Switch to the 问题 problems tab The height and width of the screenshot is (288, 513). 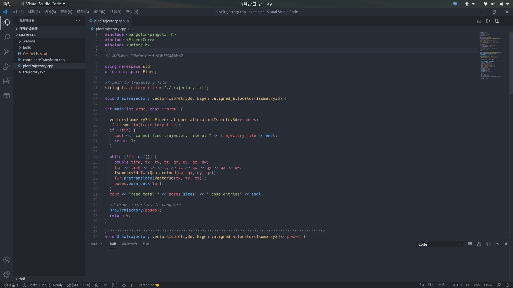(94, 244)
